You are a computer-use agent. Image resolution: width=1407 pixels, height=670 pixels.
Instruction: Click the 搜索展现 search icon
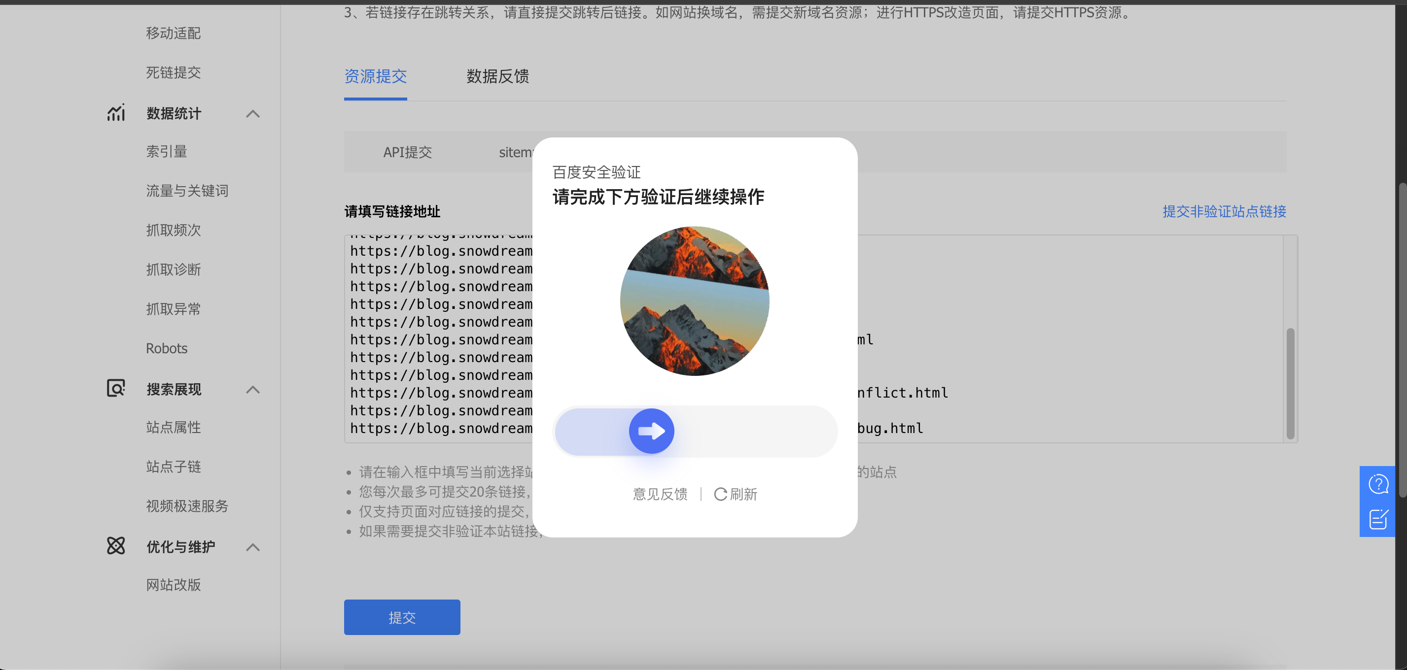point(116,389)
